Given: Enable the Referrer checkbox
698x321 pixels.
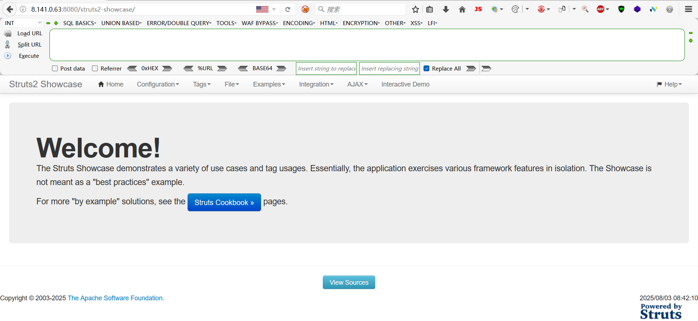Looking at the screenshot, I should (x=95, y=68).
